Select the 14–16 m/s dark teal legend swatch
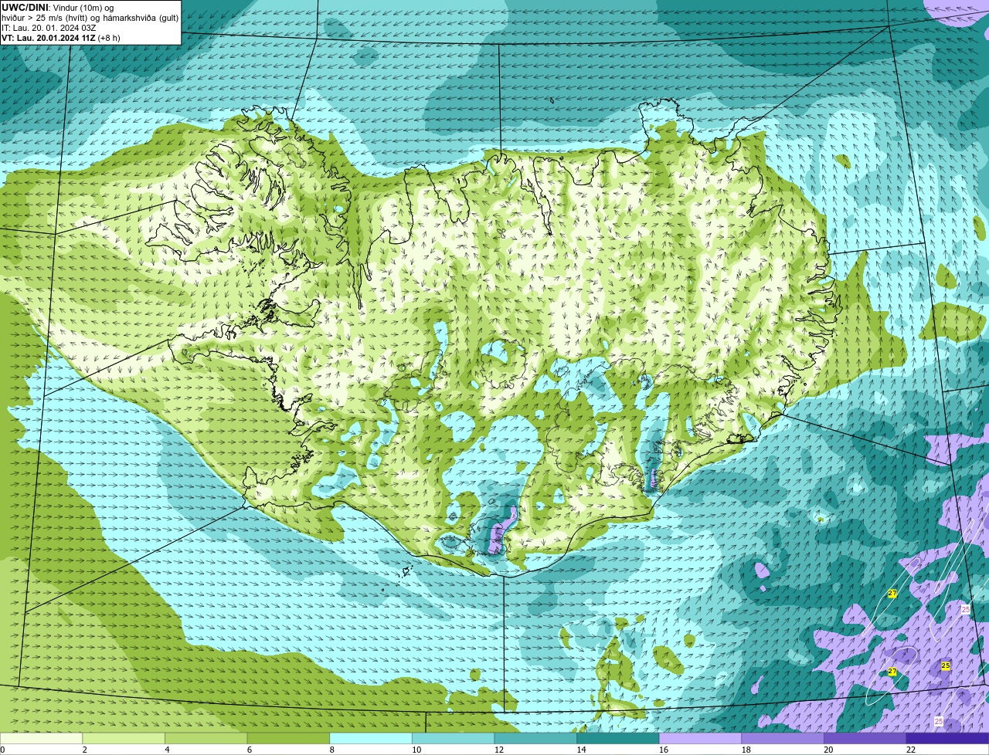Viewport: 989px width, 755px height. [618, 738]
